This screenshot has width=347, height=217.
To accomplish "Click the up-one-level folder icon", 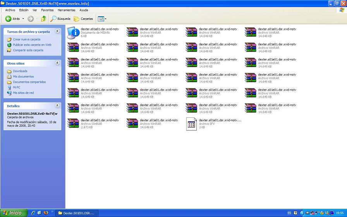I will 43,19.
